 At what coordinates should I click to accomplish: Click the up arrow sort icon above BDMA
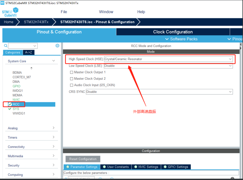click(x=31, y=68)
